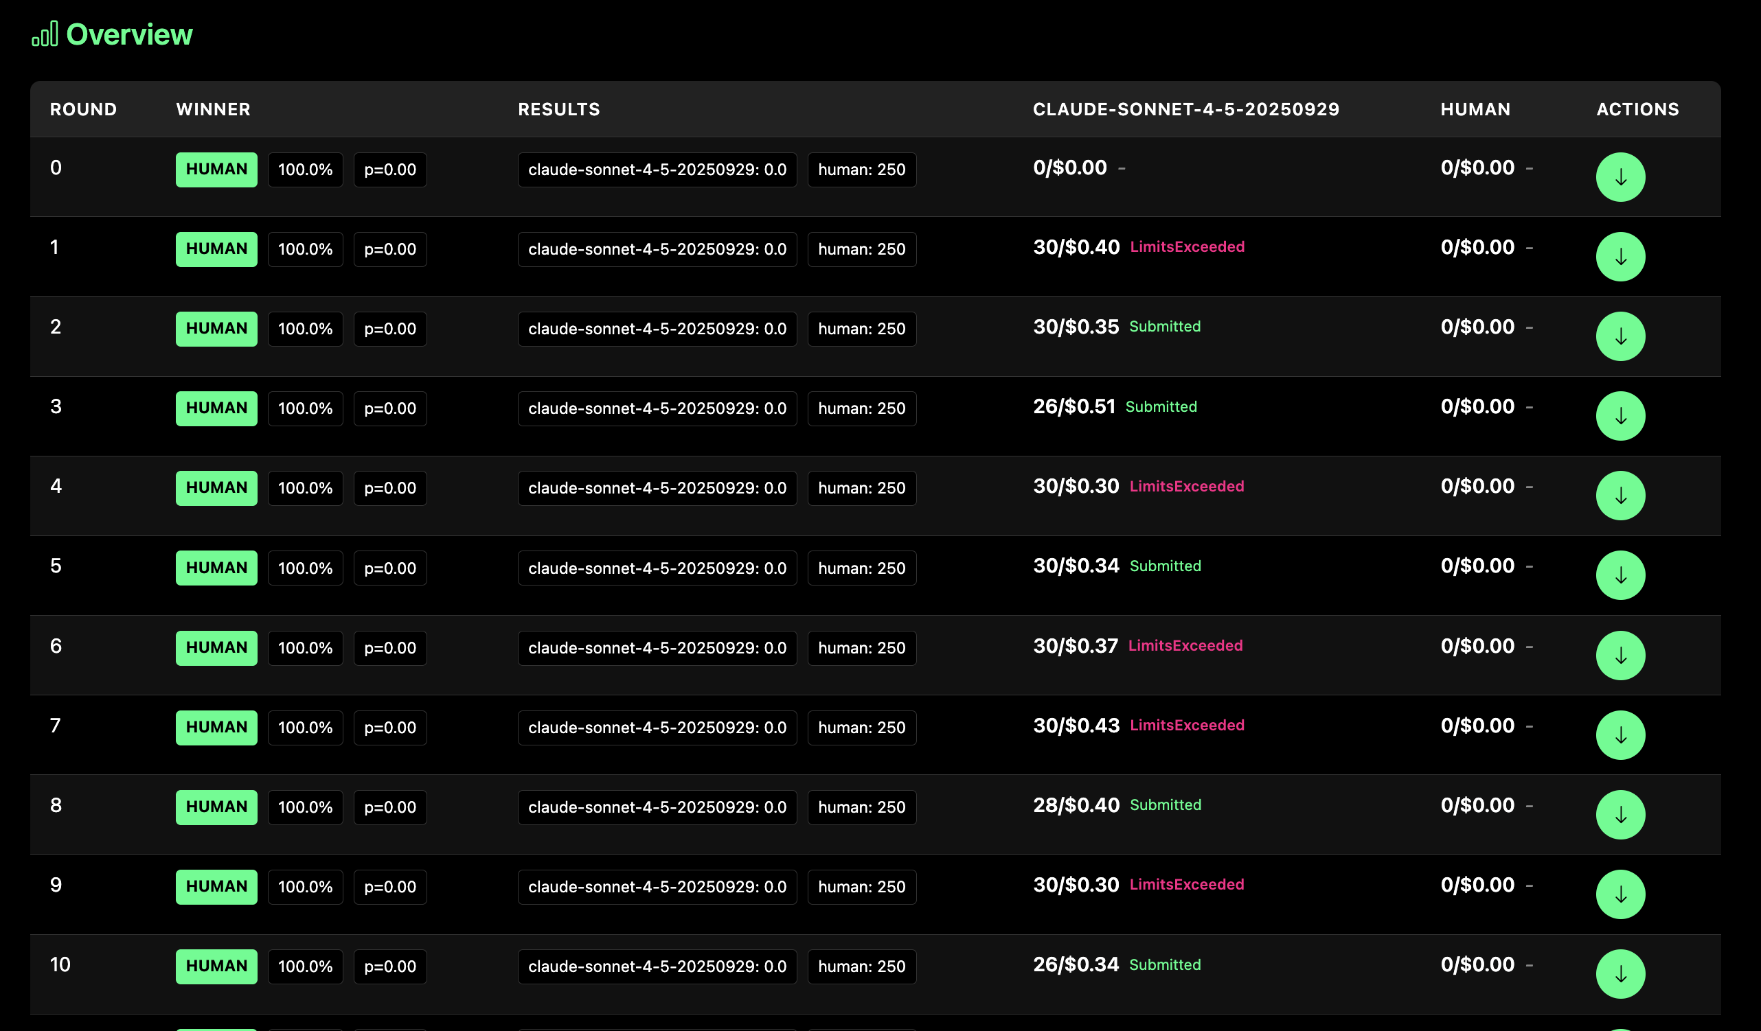
Task: Click the Submitted status in round 2
Action: (x=1164, y=327)
